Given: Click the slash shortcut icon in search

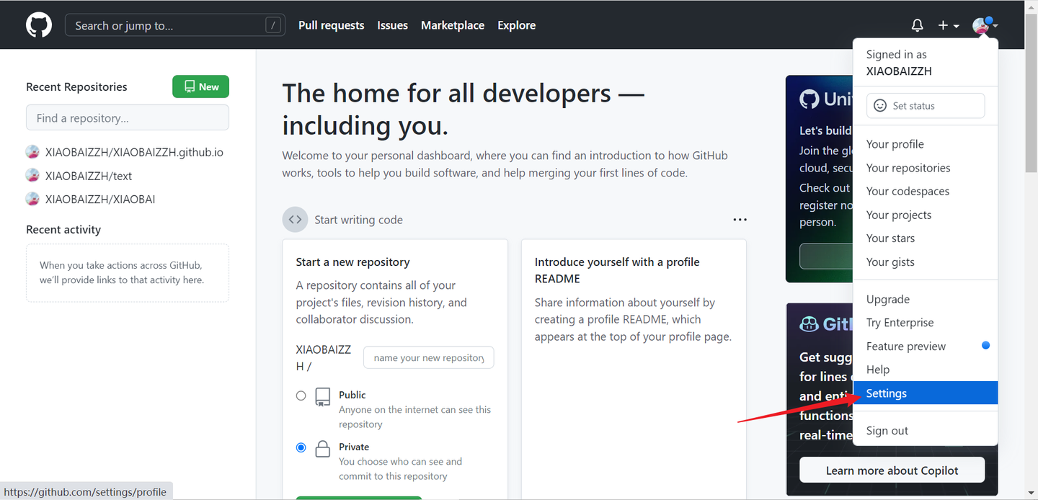Looking at the screenshot, I should coord(273,26).
